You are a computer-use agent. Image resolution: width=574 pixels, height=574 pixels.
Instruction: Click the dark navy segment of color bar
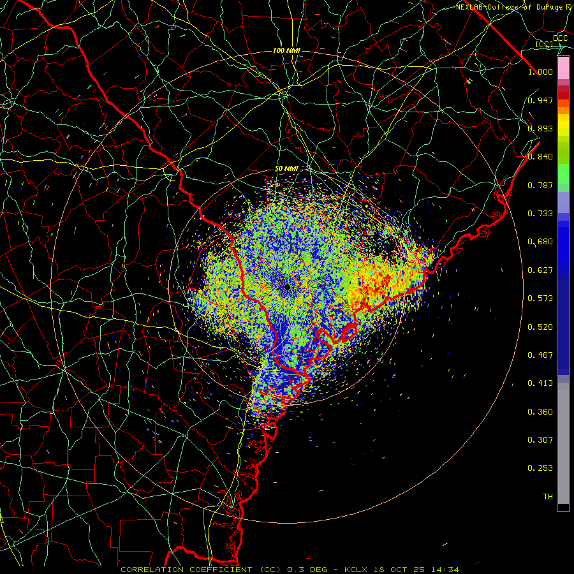click(563, 326)
